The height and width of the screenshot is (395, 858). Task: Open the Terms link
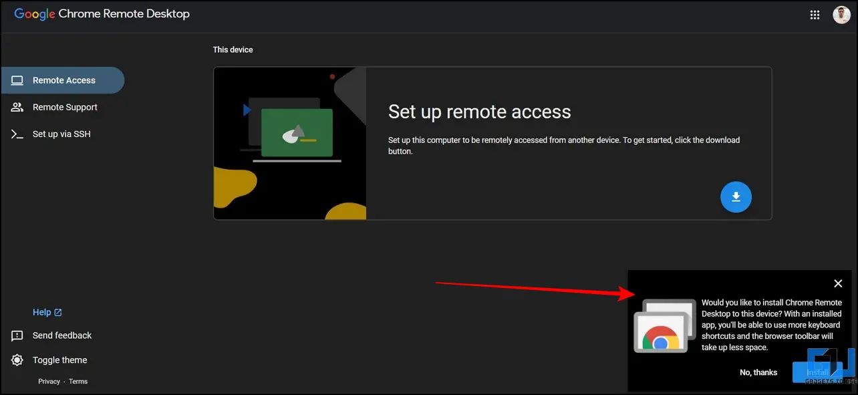78,382
